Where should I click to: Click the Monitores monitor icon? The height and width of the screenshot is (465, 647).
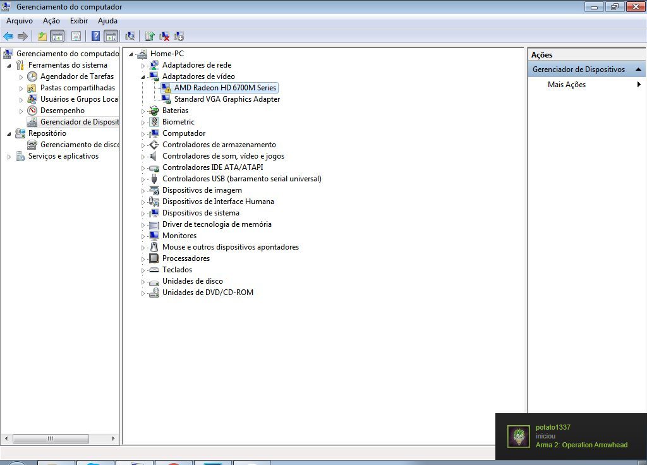coord(154,236)
